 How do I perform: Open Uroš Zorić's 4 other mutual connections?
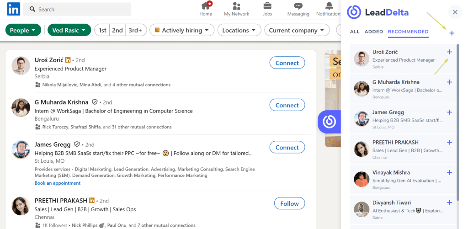coord(142,85)
